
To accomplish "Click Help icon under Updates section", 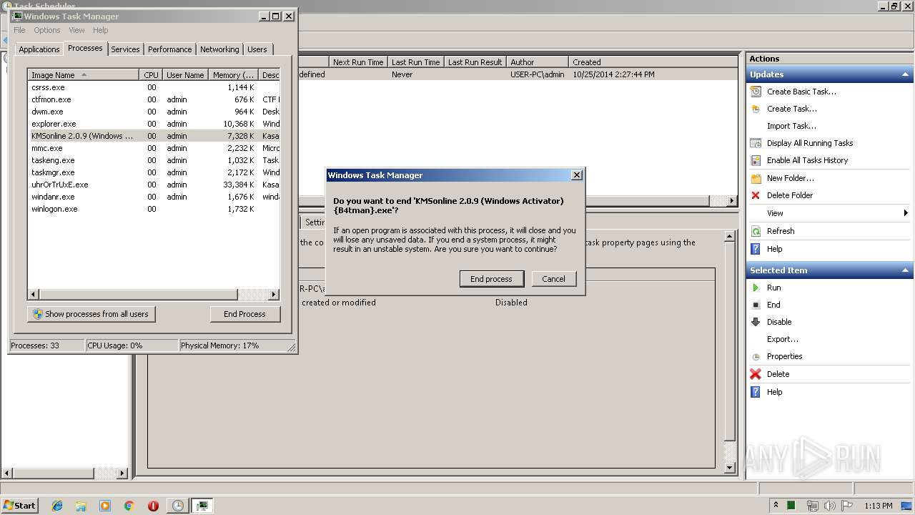I will point(756,249).
